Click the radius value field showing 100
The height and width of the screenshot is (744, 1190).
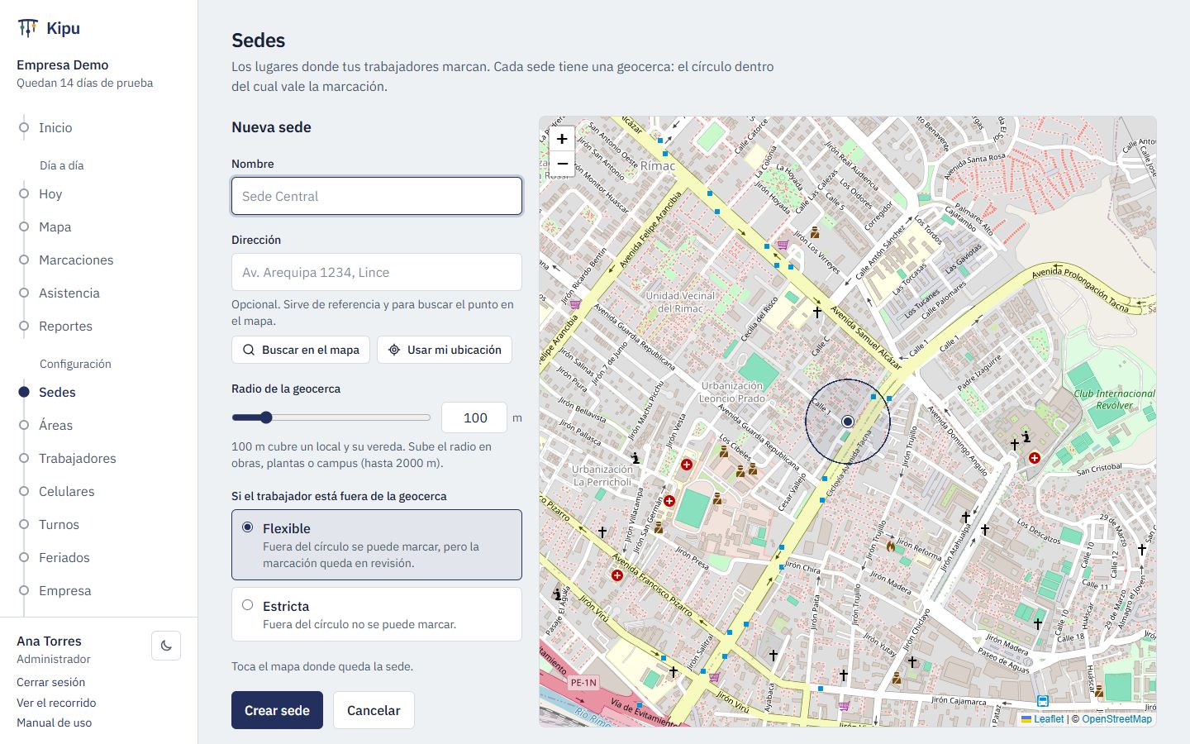474,417
